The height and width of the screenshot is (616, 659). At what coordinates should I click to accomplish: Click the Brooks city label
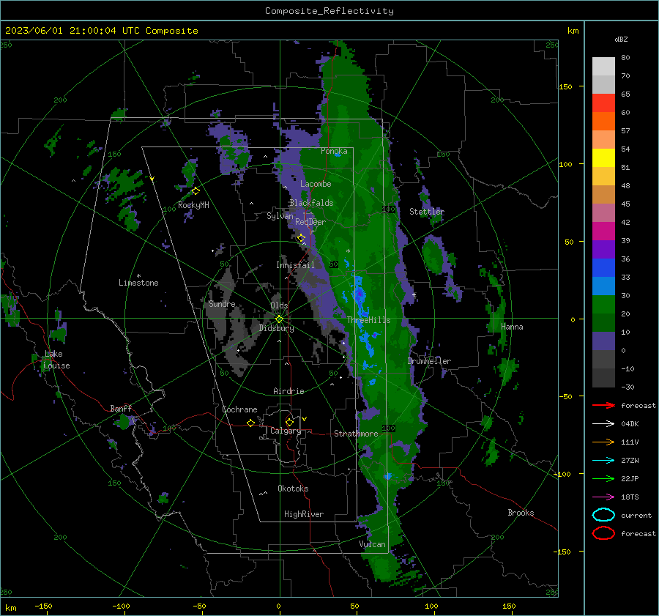[x=521, y=513]
